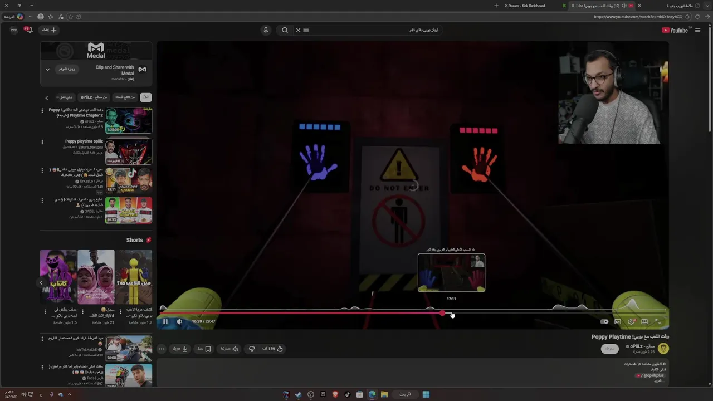Start voice search with microphone
713x401 pixels.
[x=266, y=30]
